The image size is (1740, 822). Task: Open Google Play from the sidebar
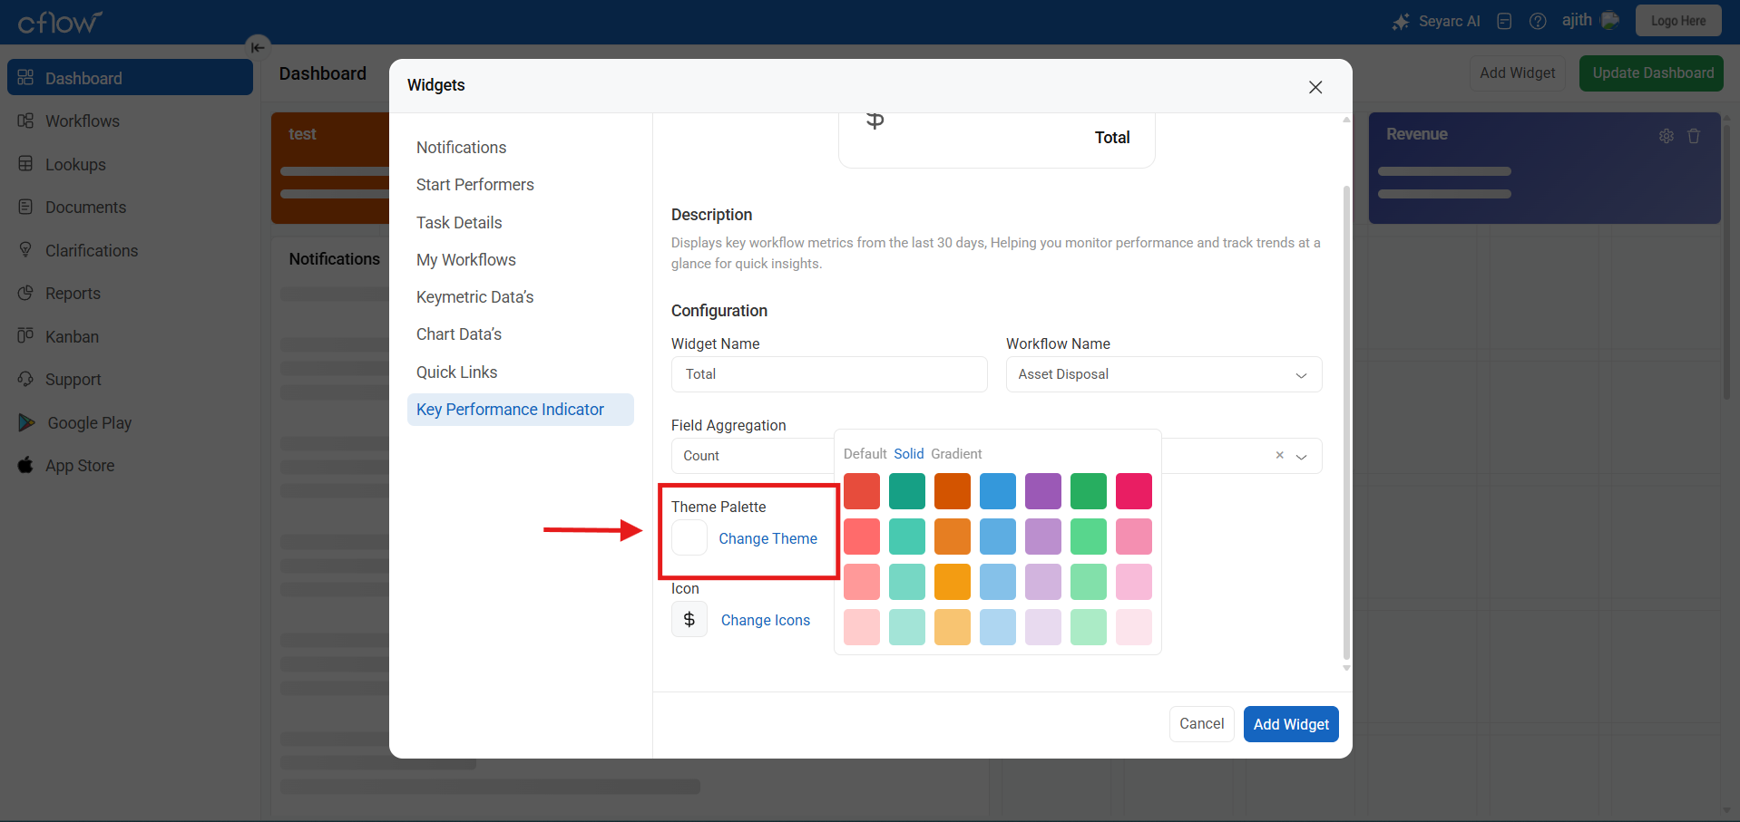click(x=89, y=423)
